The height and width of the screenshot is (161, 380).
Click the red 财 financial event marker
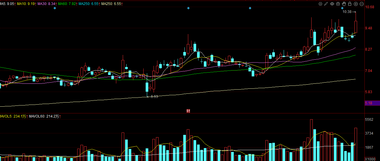[188, 111]
